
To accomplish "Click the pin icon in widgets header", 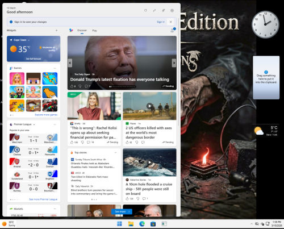I will pos(164,10).
